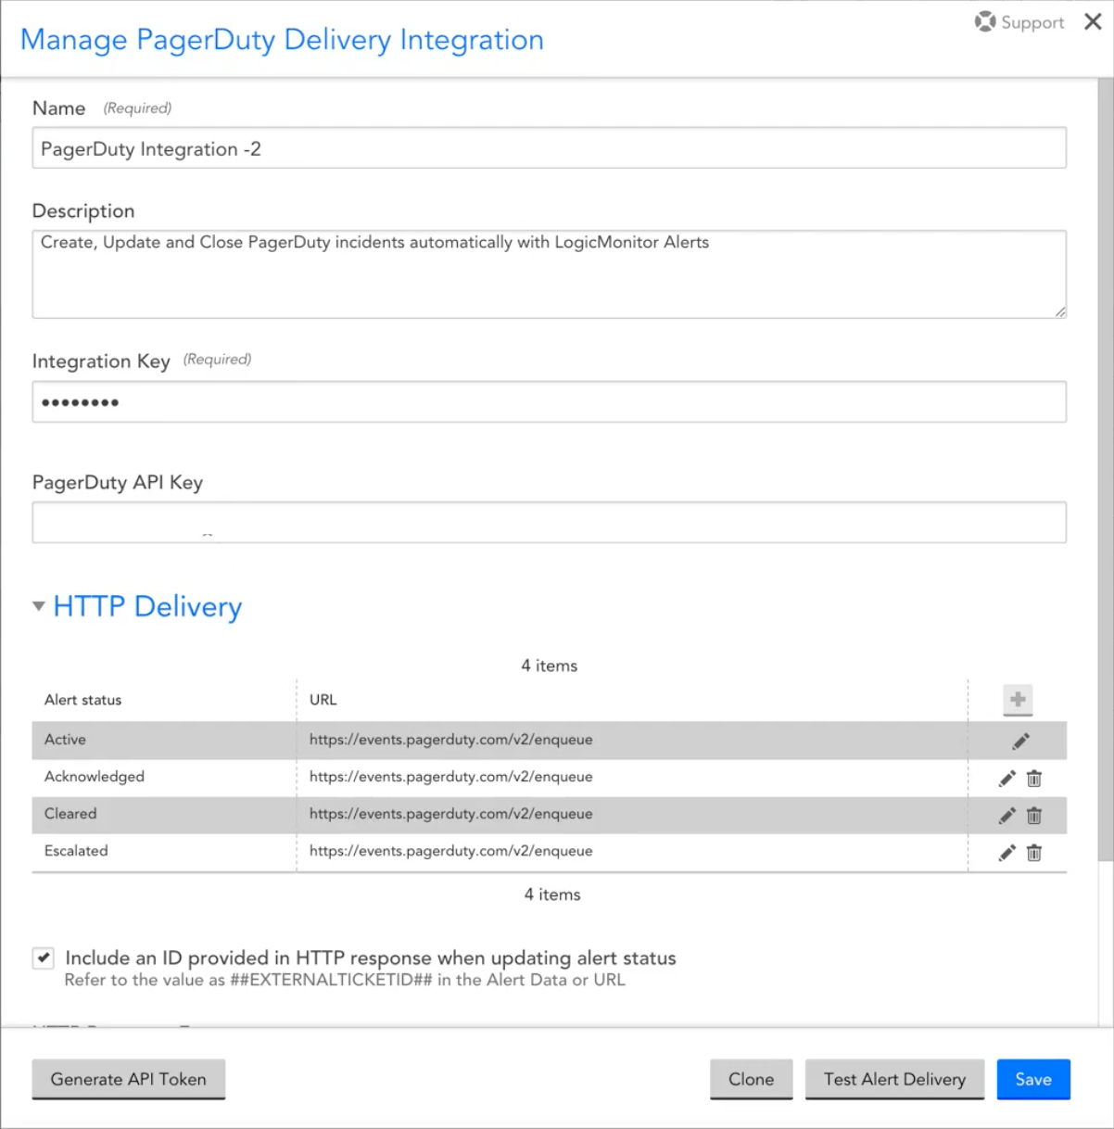
Task: Delete the Cleared alert status entry
Action: pyautogui.click(x=1034, y=816)
